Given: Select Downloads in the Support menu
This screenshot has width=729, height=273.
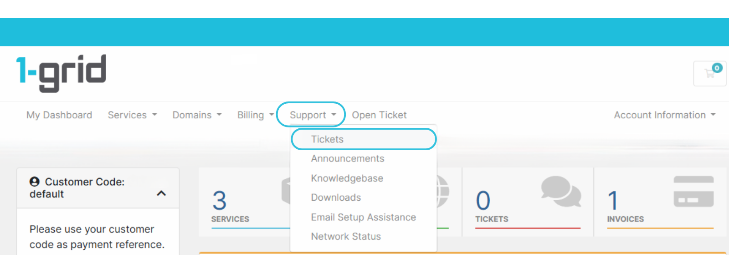Looking at the screenshot, I should click(336, 197).
